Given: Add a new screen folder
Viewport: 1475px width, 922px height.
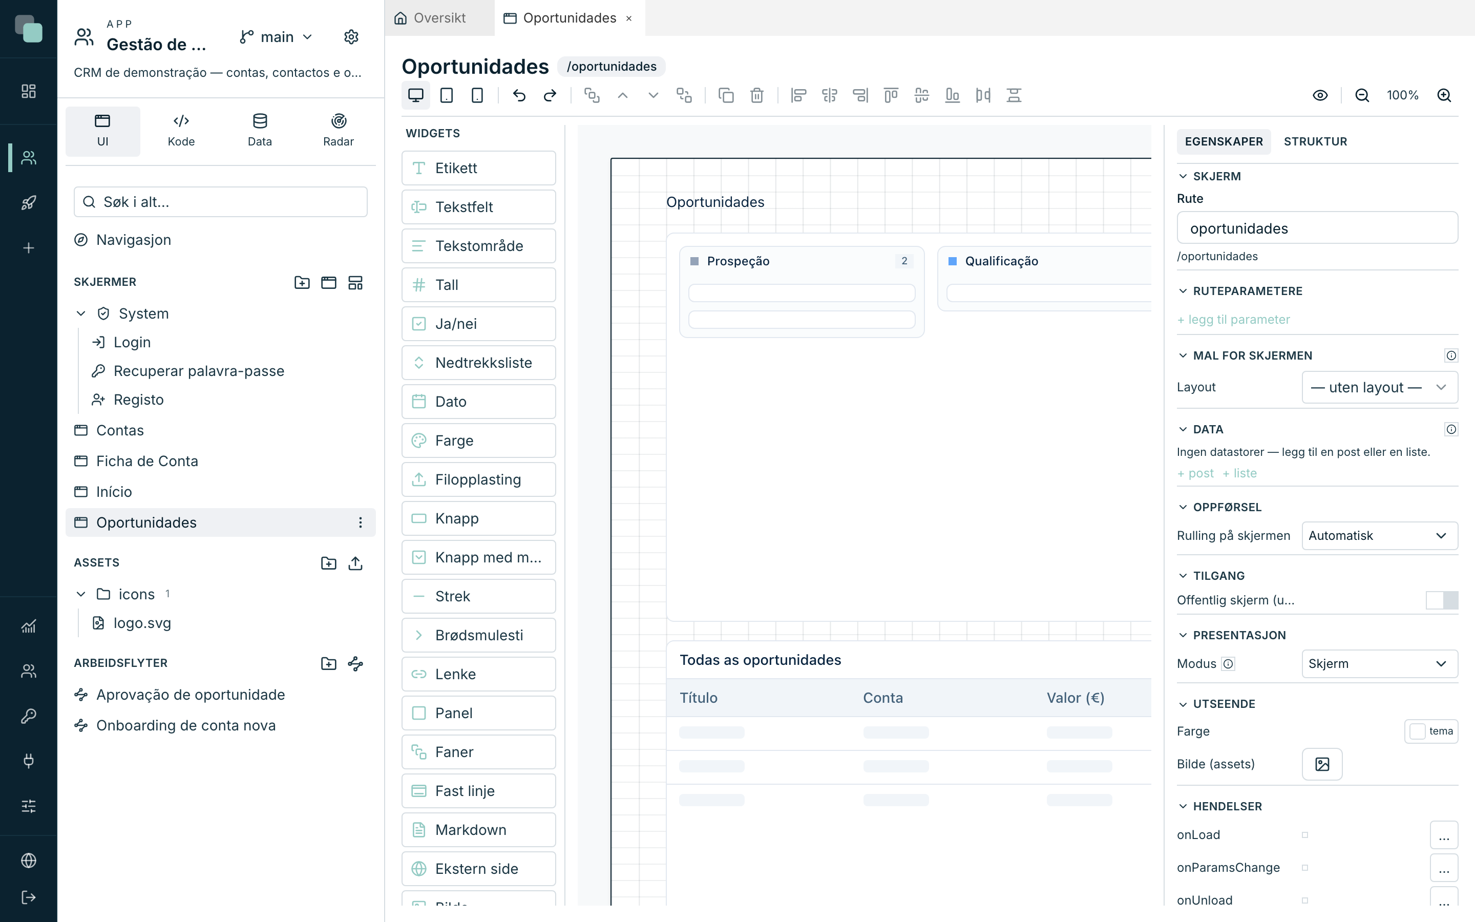Looking at the screenshot, I should [302, 282].
